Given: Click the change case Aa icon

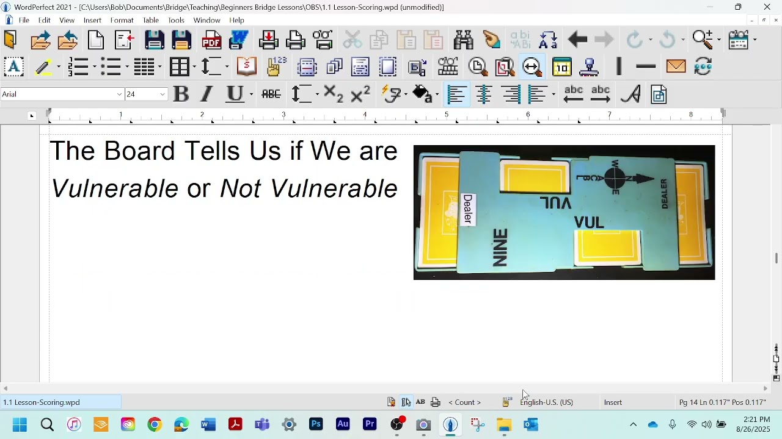Looking at the screenshot, I should point(548,40).
